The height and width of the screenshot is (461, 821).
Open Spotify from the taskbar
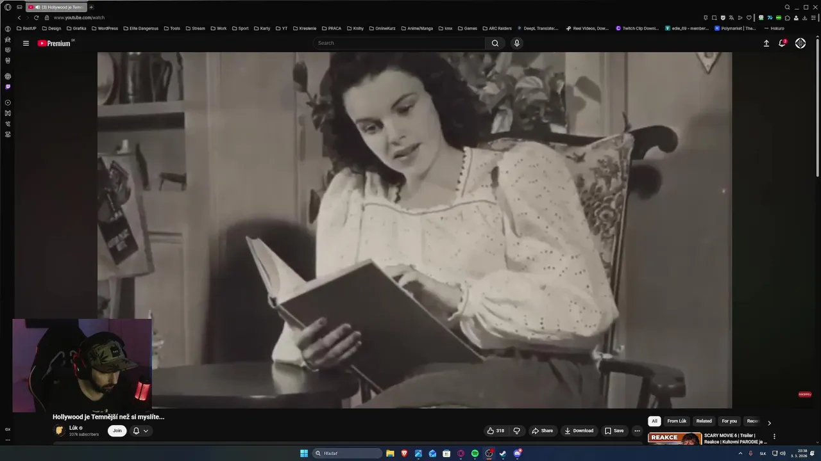coord(475,453)
